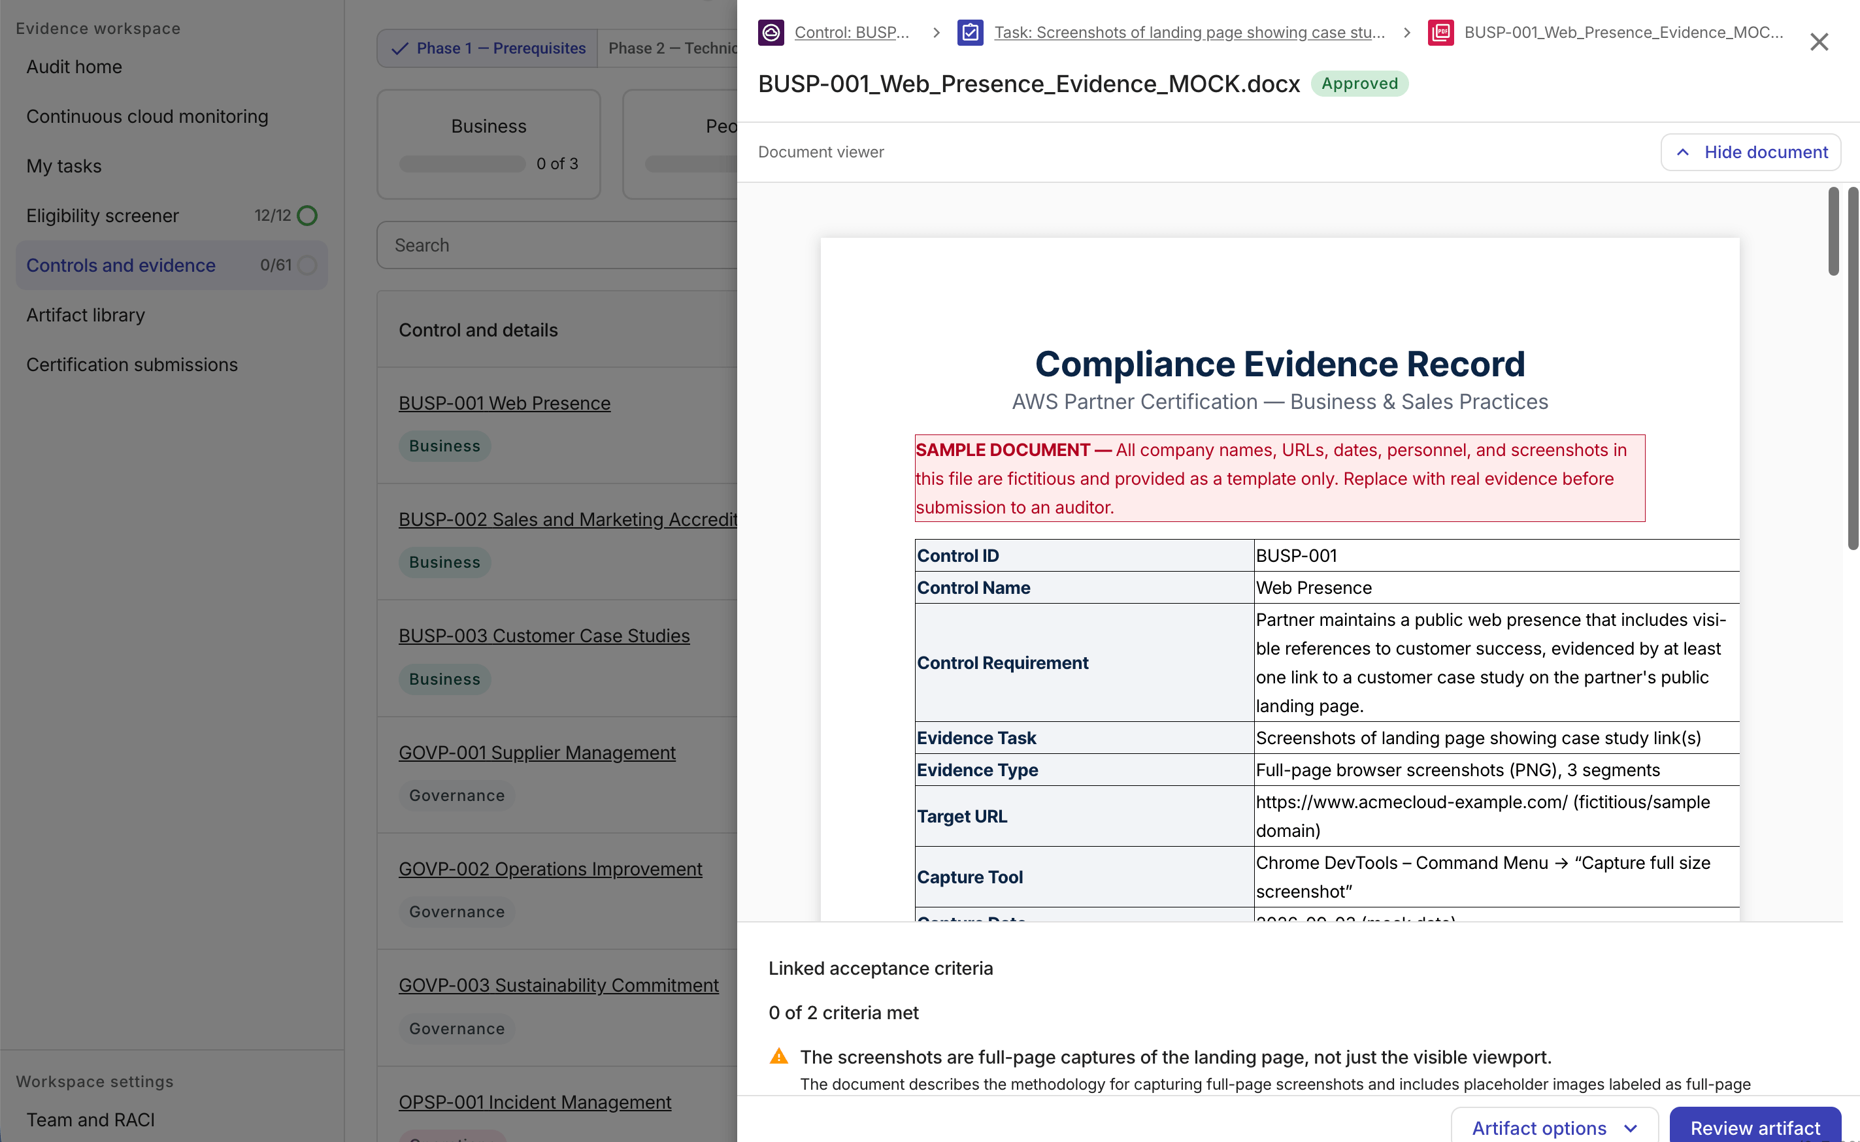This screenshot has height=1142, width=1860.
Task: Click Phase 1 checkmark icon
Action: click(400, 48)
